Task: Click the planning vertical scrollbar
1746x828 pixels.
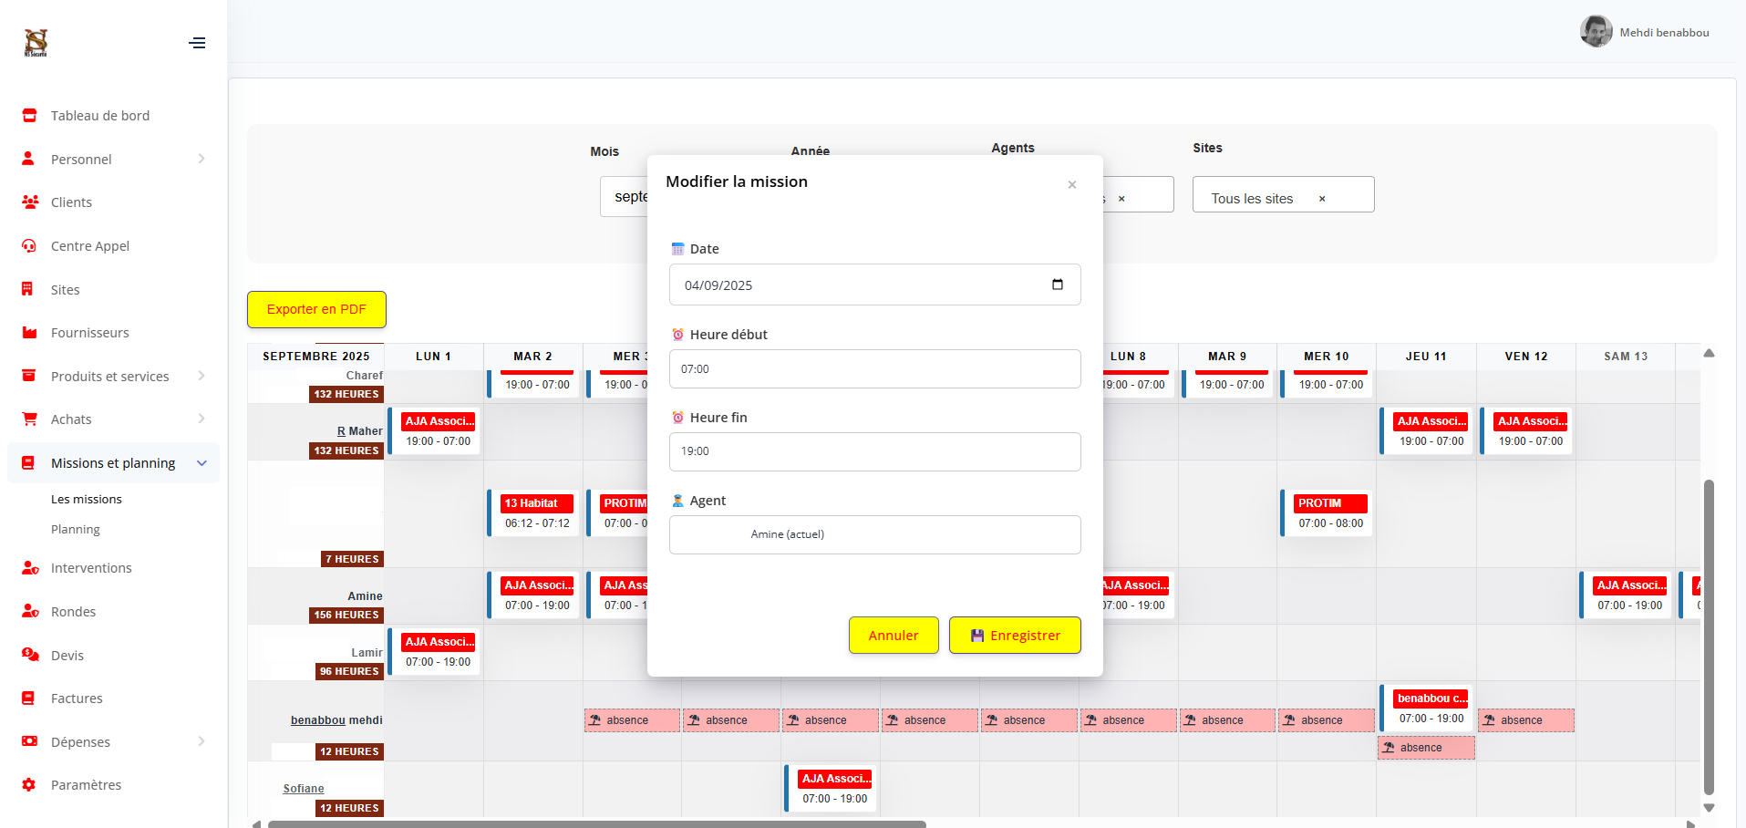Action: (1709, 637)
